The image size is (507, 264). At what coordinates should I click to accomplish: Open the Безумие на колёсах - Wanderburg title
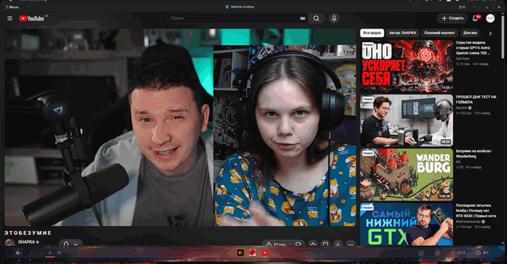coord(474,153)
